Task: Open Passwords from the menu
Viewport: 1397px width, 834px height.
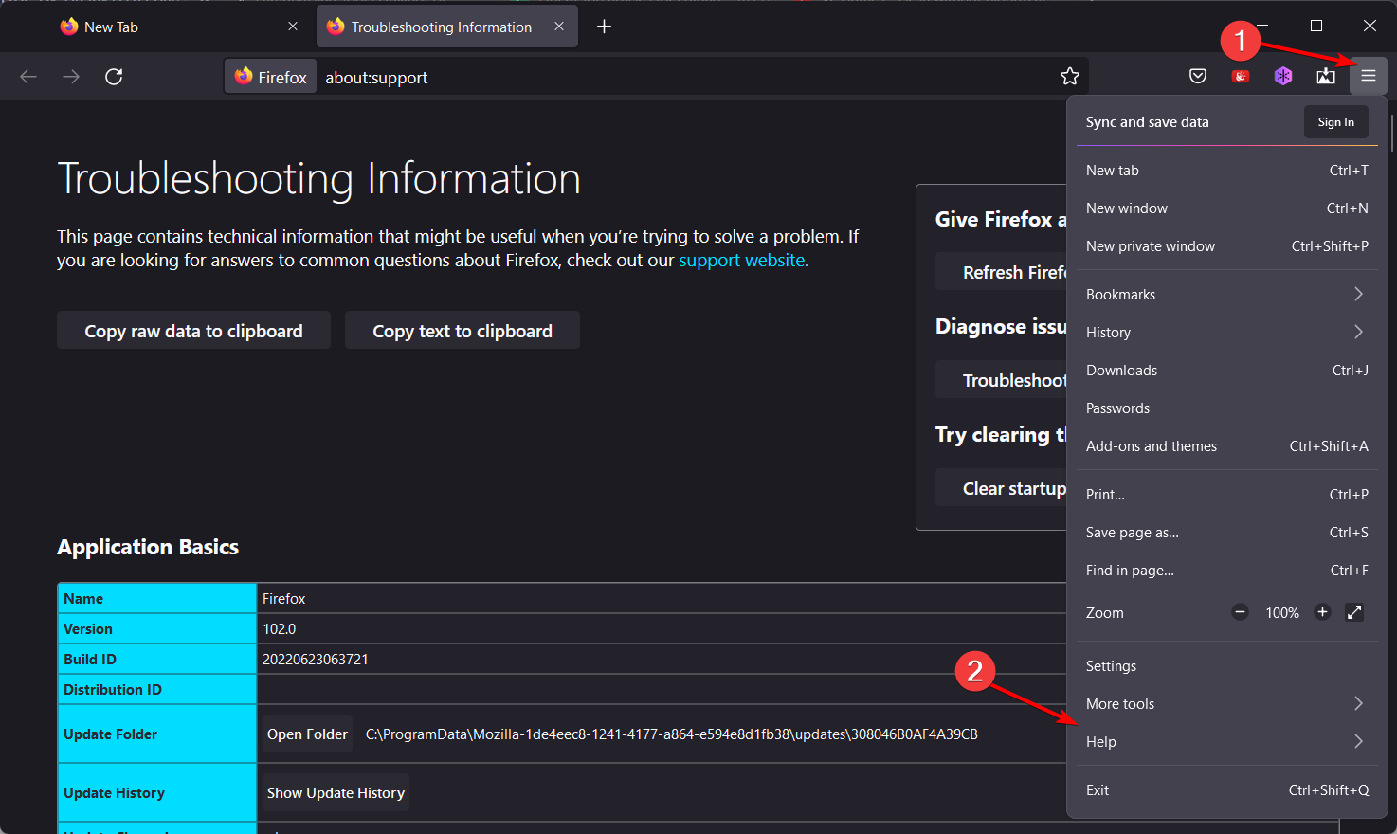Action: coord(1227,408)
